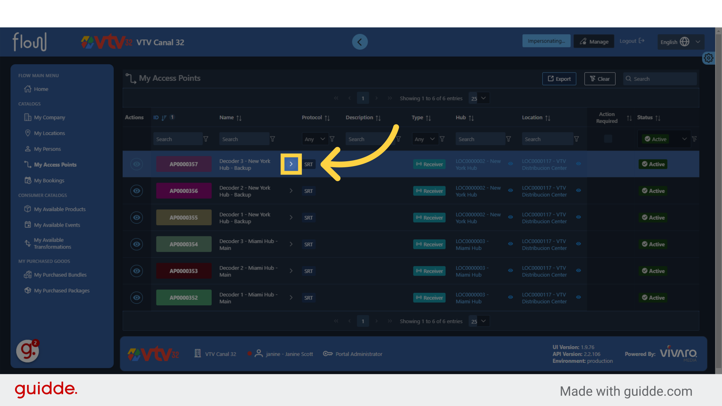The width and height of the screenshot is (722, 406).
Task: Expand the Decoder 3 New York Hub row
Action: (x=291, y=164)
